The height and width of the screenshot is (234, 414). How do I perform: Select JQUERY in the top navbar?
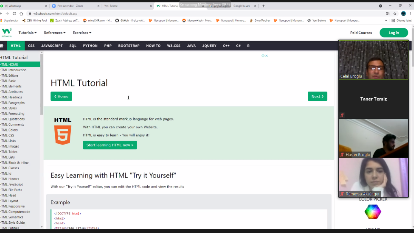coord(209,46)
